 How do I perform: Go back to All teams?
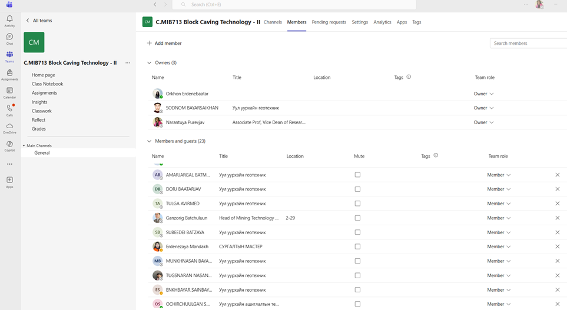coord(39,21)
